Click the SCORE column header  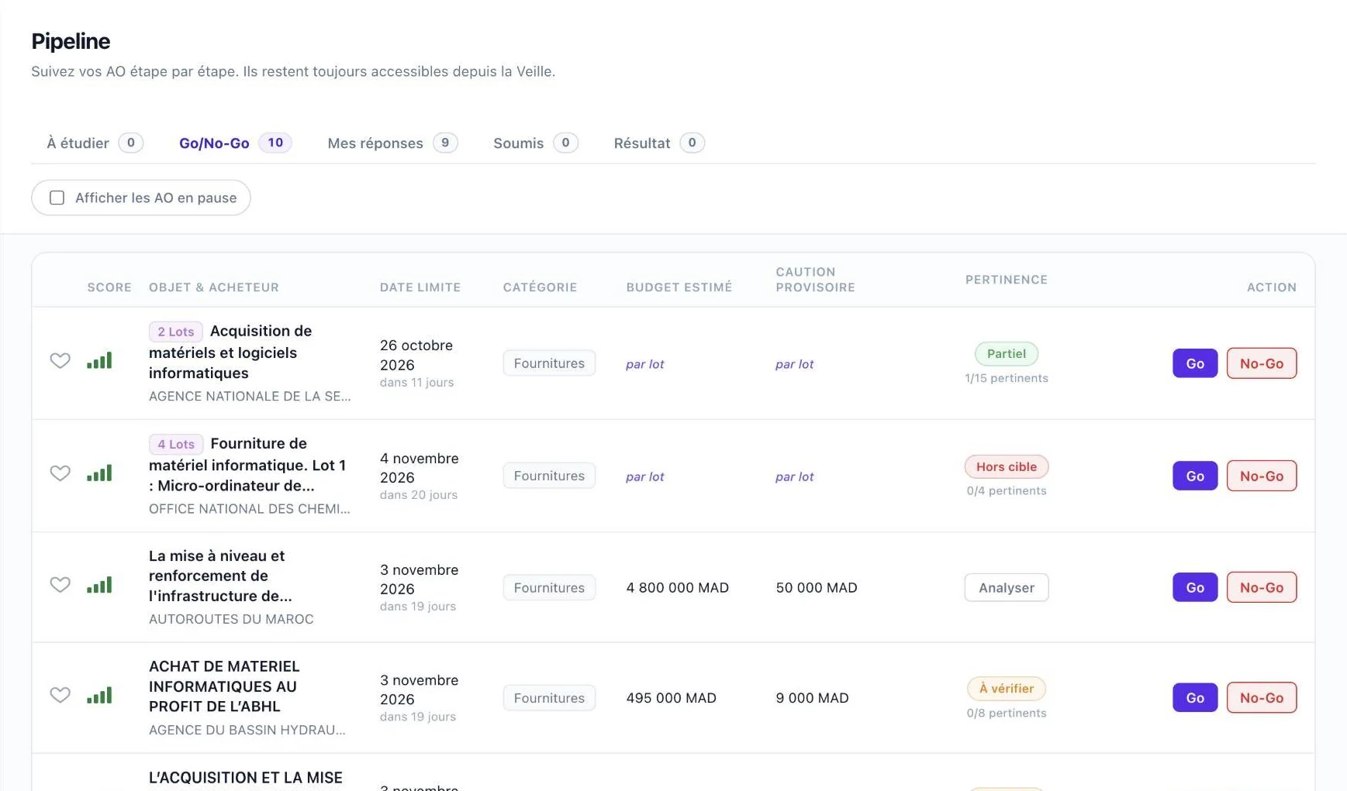point(109,287)
